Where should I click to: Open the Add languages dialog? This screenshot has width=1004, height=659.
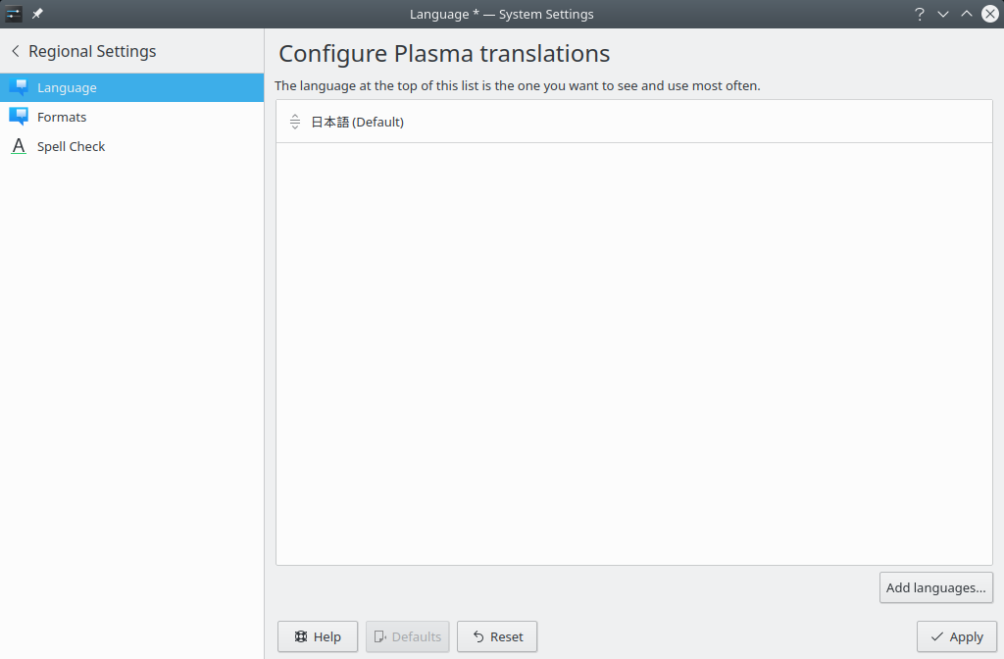click(935, 587)
